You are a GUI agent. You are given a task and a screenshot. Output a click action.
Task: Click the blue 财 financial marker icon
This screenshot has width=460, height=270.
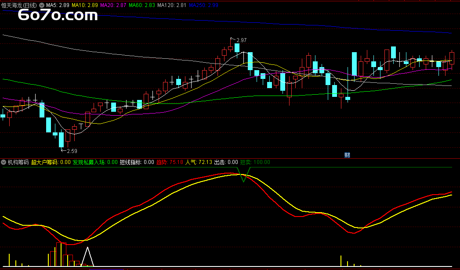click(x=347, y=155)
